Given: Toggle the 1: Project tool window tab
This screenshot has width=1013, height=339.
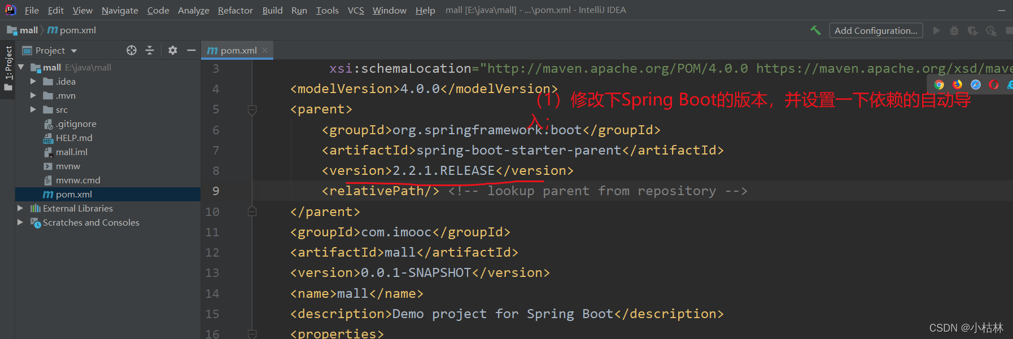Looking at the screenshot, I should coord(8,62).
